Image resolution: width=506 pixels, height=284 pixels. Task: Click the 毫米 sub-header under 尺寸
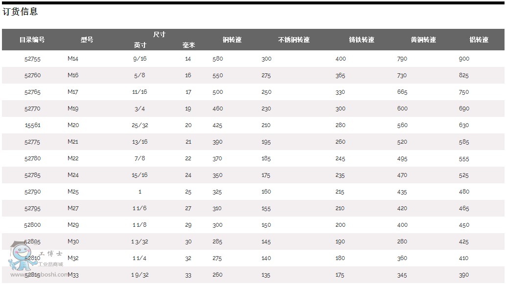click(189, 45)
